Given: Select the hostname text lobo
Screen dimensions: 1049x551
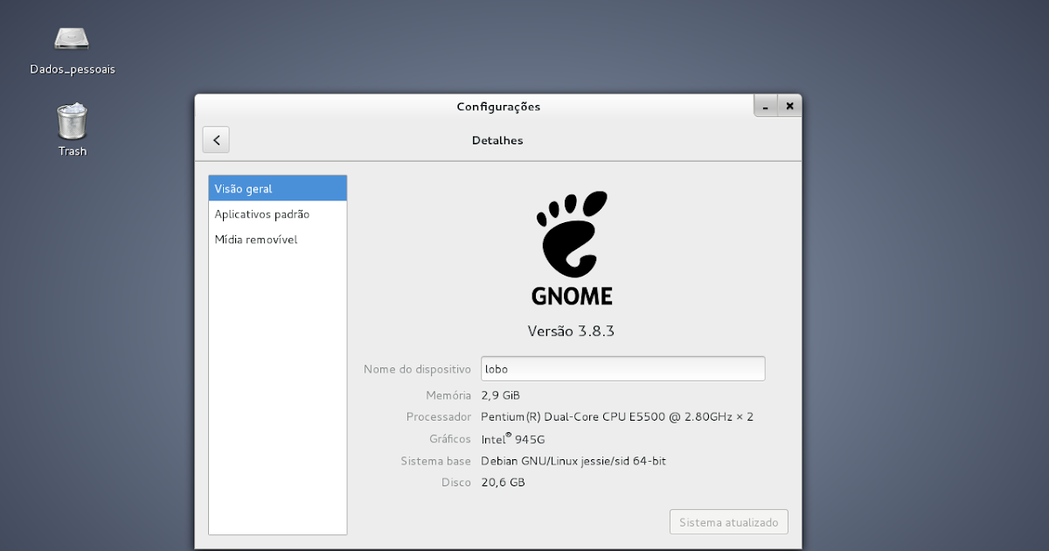Looking at the screenshot, I should [x=495, y=368].
